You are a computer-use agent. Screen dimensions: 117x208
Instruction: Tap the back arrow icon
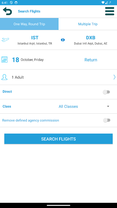8,11
